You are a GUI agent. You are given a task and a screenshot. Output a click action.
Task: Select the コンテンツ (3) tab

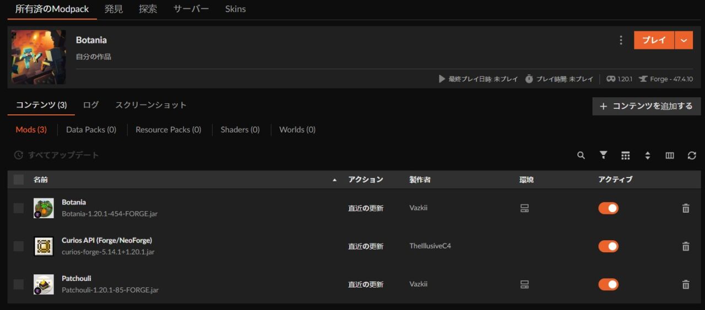point(41,105)
